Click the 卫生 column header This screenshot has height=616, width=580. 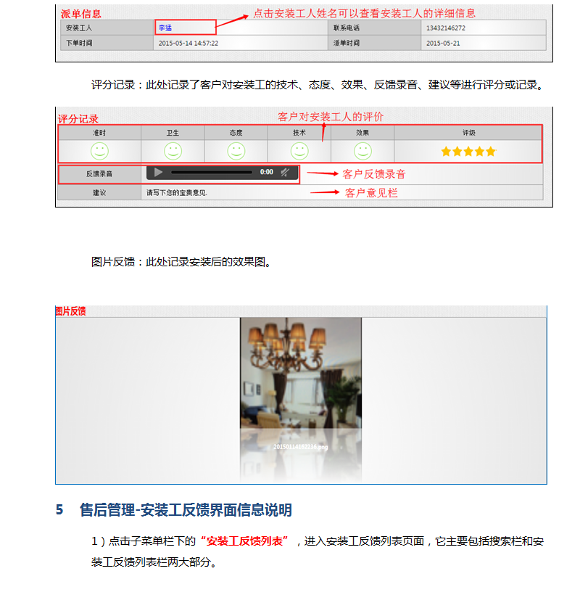pos(173,133)
